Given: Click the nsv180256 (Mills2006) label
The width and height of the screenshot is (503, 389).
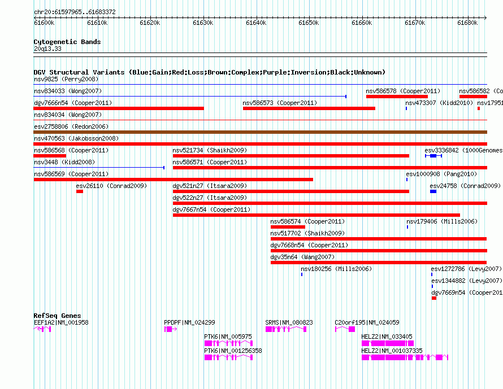Looking at the screenshot, I should tap(336, 269).
